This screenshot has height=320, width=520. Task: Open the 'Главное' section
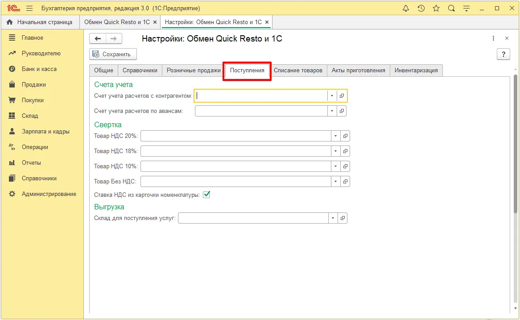[x=33, y=38]
